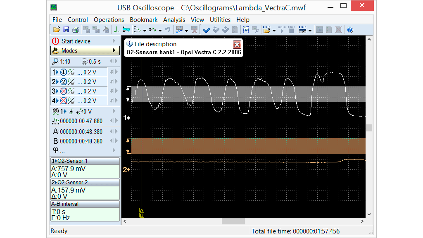
Task: Click the dashed-frame waveform selection icon
Action: (246, 30)
